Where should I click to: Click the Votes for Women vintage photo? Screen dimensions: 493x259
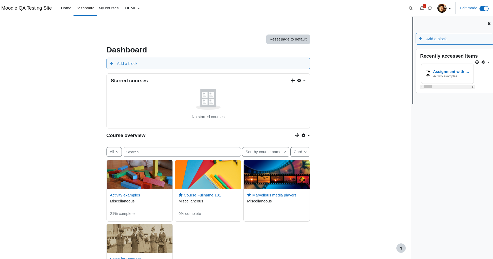[x=139, y=238]
